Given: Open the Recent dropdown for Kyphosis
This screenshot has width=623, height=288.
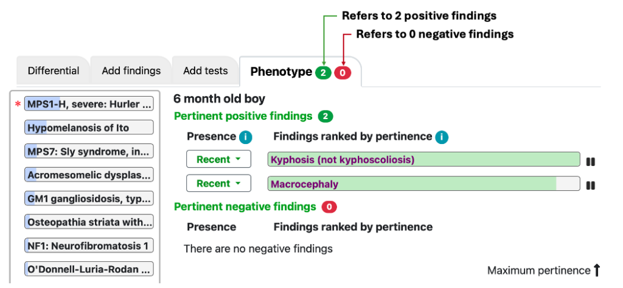Looking at the screenshot, I should (x=218, y=159).
